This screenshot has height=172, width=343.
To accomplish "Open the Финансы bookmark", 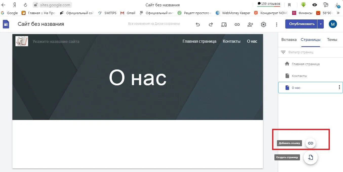I will click(302, 13).
